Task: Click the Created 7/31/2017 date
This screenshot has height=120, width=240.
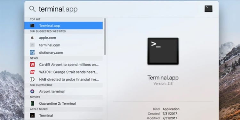Action: tap(170, 114)
